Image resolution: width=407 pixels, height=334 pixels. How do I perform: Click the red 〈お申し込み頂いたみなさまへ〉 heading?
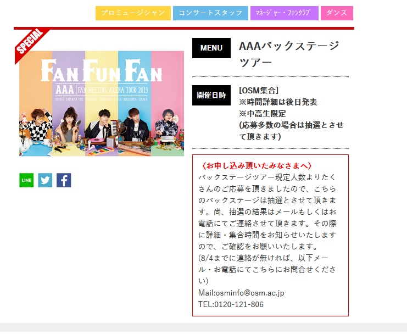(255, 165)
